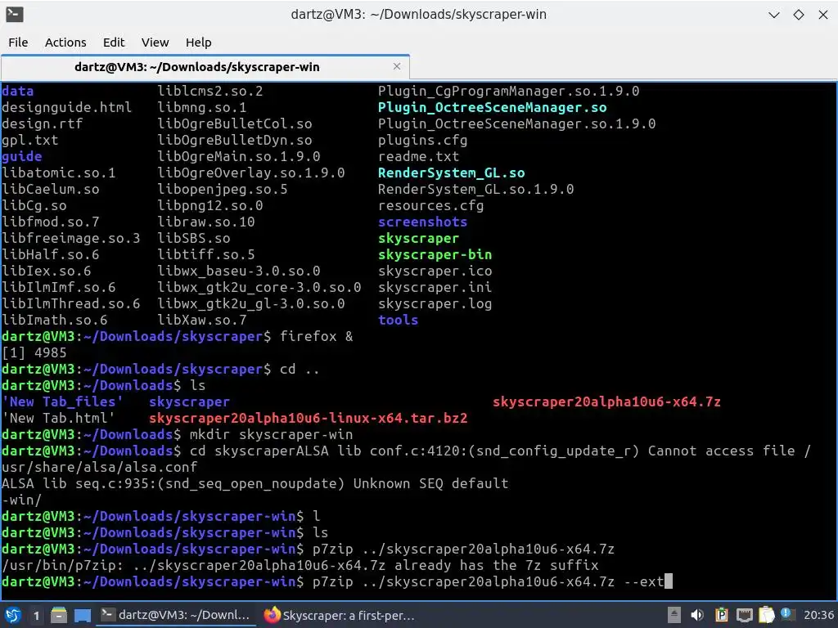The image size is (838, 628).
Task: Click the 'tools' directory name
Action: [399, 320]
